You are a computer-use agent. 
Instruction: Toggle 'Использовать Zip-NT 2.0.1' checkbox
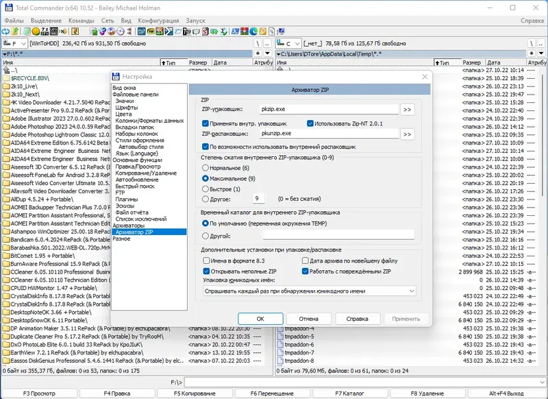(310, 123)
